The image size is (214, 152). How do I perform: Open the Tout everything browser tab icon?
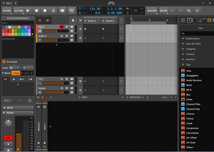tap(189, 20)
